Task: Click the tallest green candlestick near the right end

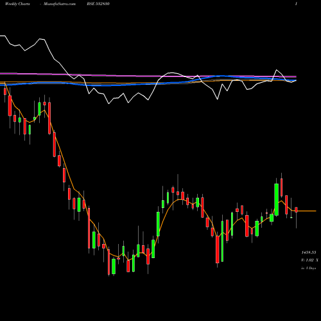Action: pos(277,200)
